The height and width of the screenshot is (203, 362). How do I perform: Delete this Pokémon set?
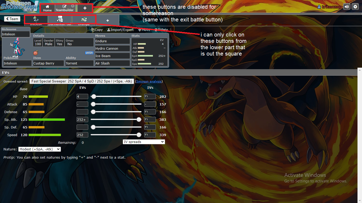[161, 30]
